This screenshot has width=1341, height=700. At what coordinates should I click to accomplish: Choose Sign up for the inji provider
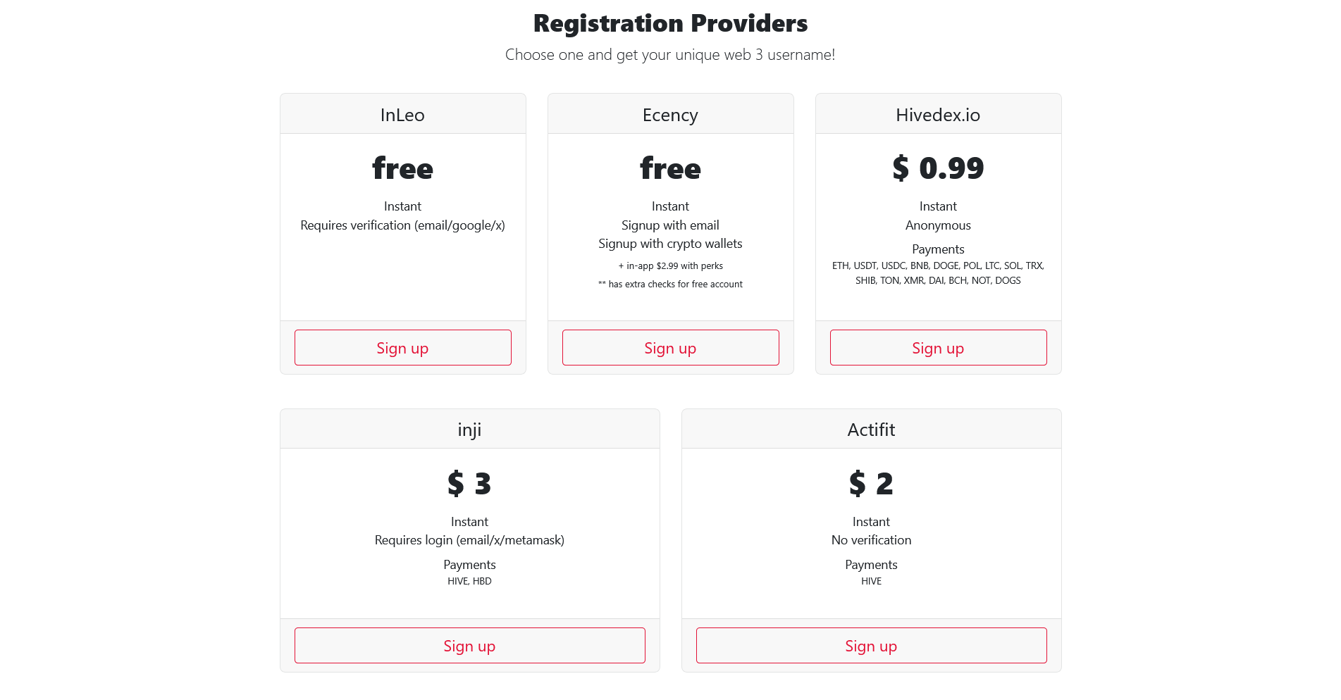(x=469, y=646)
